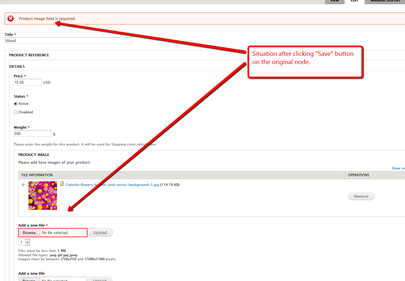Click inside the Title field containing Wine4
This screenshot has width=405, height=281.
(x=68, y=40)
